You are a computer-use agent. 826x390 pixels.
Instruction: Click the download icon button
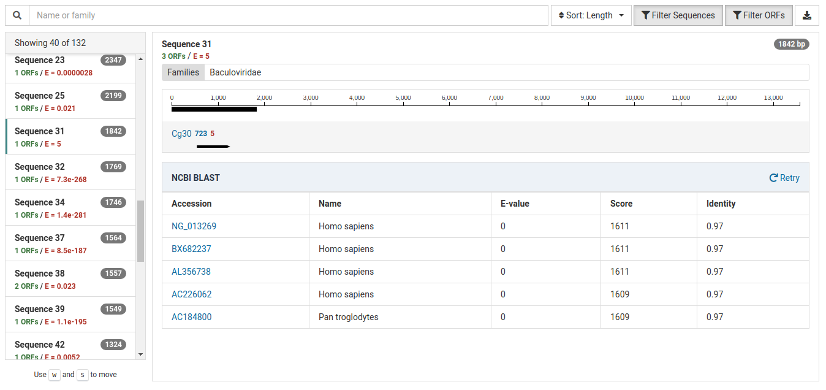pyautogui.click(x=806, y=15)
